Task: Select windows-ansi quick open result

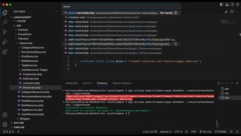Action: [121, 17]
